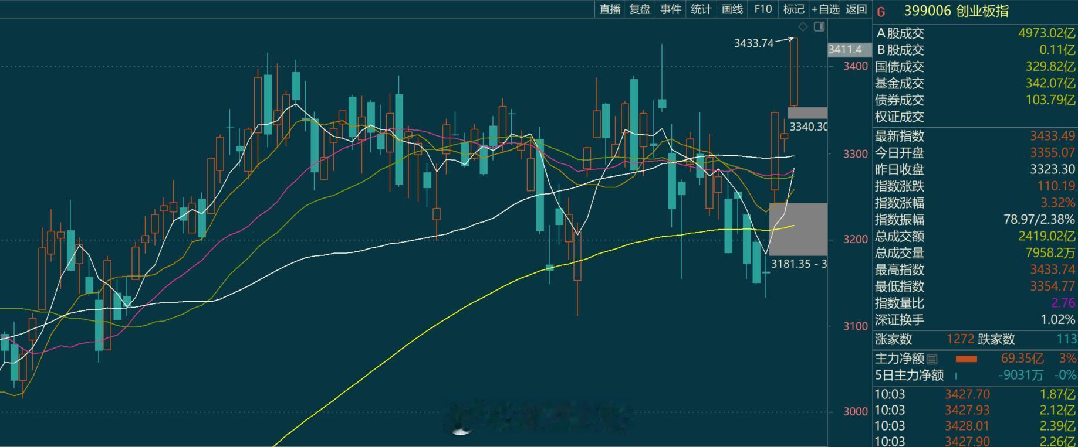The height and width of the screenshot is (447, 1078).
Task: Click the 最高指数 value in the panel
Action: (1053, 270)
